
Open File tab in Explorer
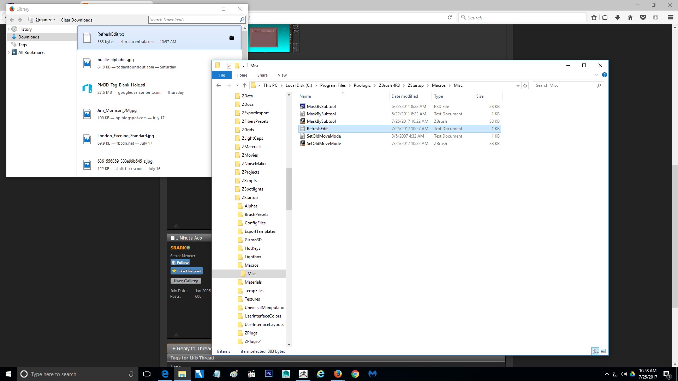pyautogui.click(x=222, y=75)
